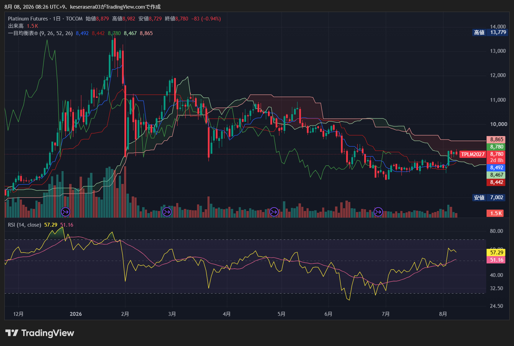Click the yellow 57.29 value in the RSI legend
Screen dimensions: 514x346
tap(51, 225)
